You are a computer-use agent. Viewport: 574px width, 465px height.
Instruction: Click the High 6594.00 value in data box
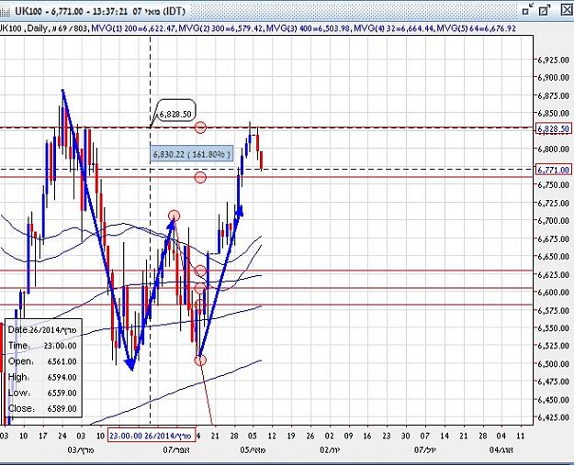pos(62,377)
